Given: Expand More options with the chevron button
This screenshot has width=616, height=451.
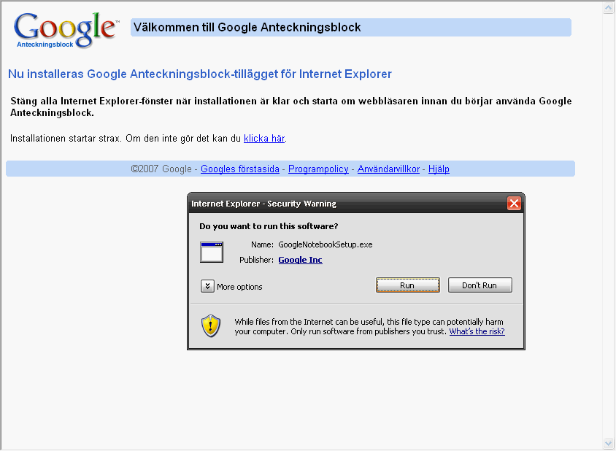Looking at the screenshot, I should click(207, 286).
